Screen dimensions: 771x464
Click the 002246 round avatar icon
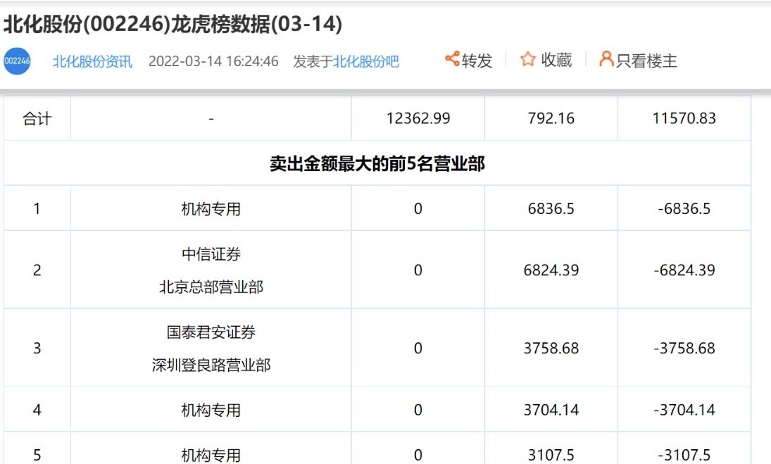pos(17,61)
